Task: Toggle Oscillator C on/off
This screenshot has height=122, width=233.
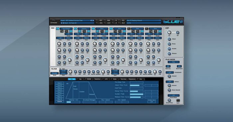Action: (93, 29)
